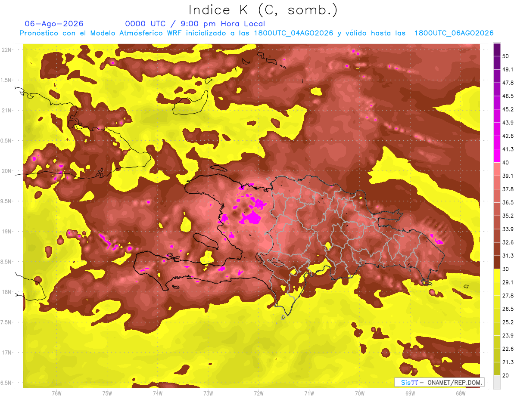
Task: Click the gray colorbar segment below 20
Action: click(497, 382)
